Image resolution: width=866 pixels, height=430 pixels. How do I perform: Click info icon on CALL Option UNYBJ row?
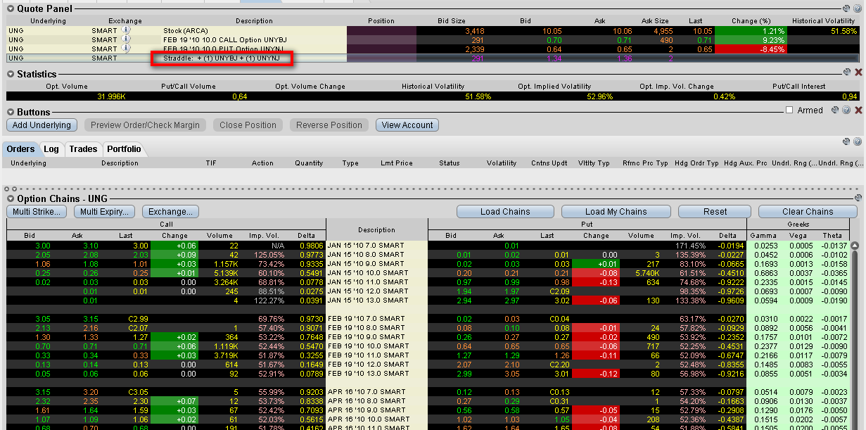pos(126,40)
